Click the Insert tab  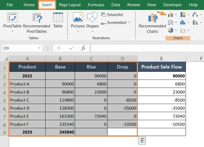coord(47,5)
